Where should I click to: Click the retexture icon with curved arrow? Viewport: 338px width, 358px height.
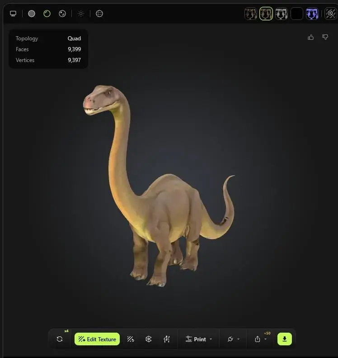[x=131, y=339]
